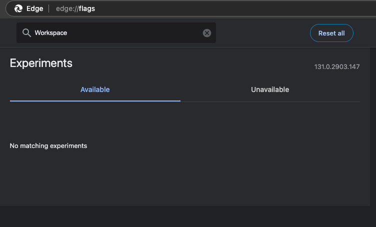
Task: Open the Unavailable tab
Action: click(x=270, y=90)
